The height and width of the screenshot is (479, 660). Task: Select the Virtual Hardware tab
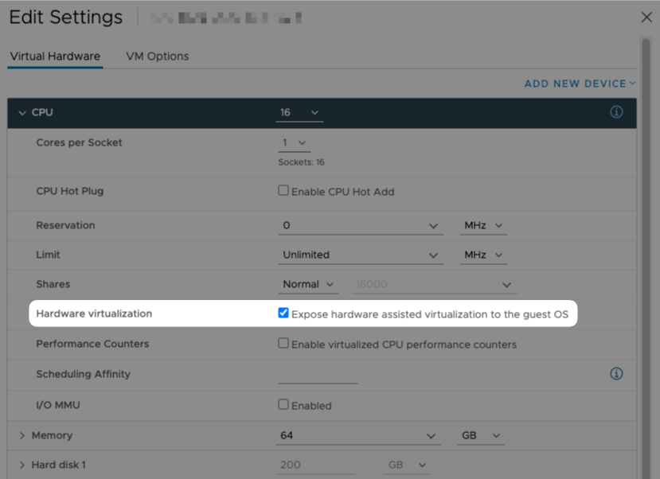click(55, 56)
